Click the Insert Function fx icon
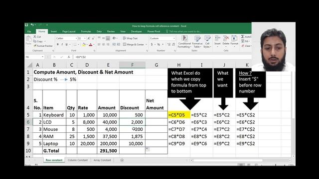The image size is (319, 179). pyautogui.click(x=69, y=57)
